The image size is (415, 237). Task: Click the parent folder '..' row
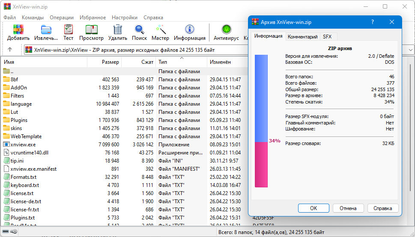coord(124,71)
